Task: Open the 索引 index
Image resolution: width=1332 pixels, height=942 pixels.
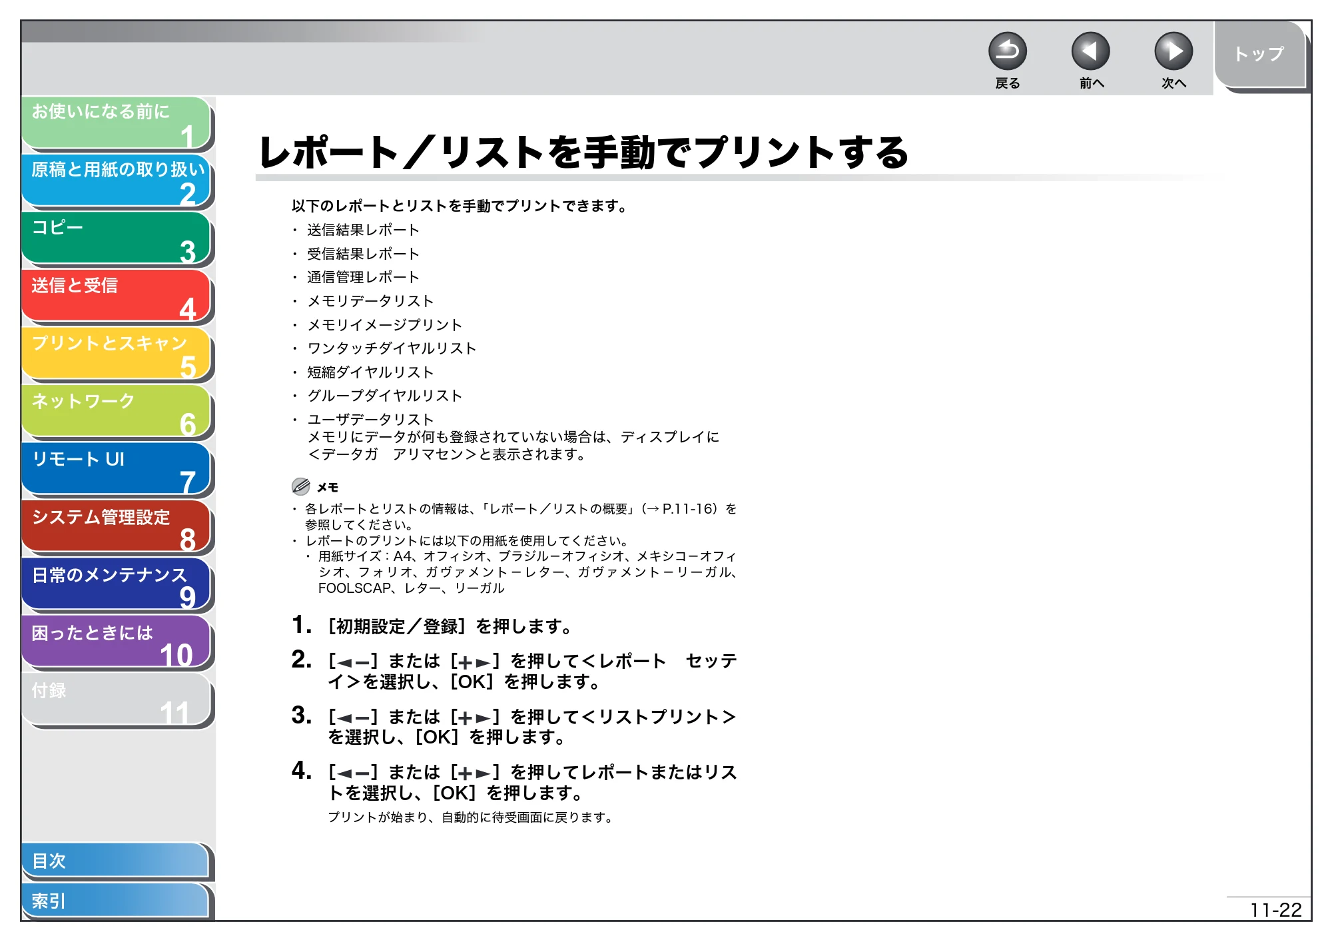Action: (x=117, y=901)
